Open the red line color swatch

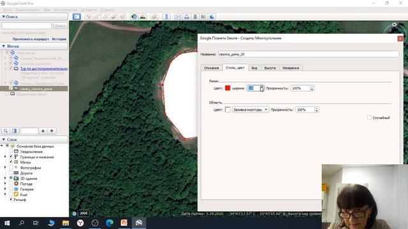(228, 88)
